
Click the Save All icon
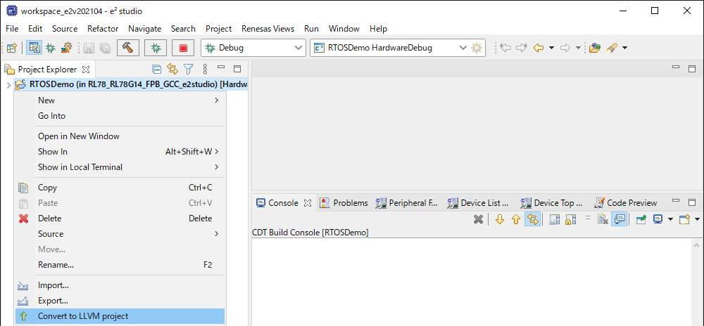[x=105, y=48]
